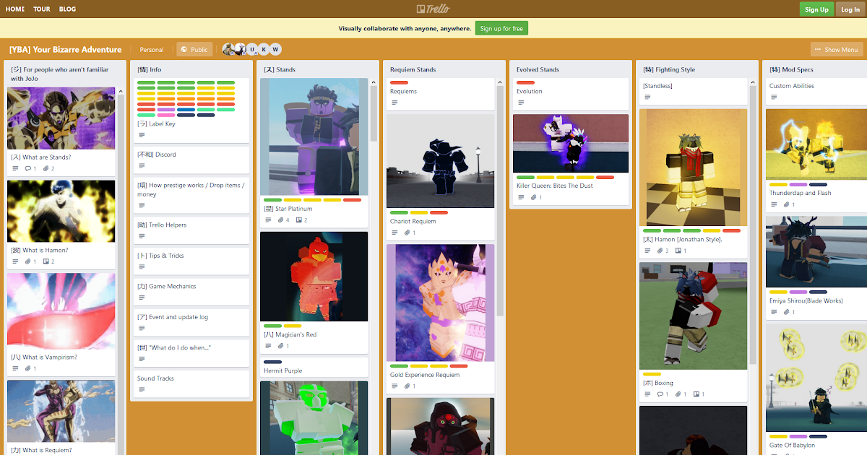Click description icon under Label Key card

pyautogui.click(x=142, y=135)
